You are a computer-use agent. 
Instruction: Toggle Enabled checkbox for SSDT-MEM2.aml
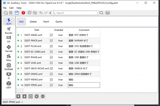(51, 79)
